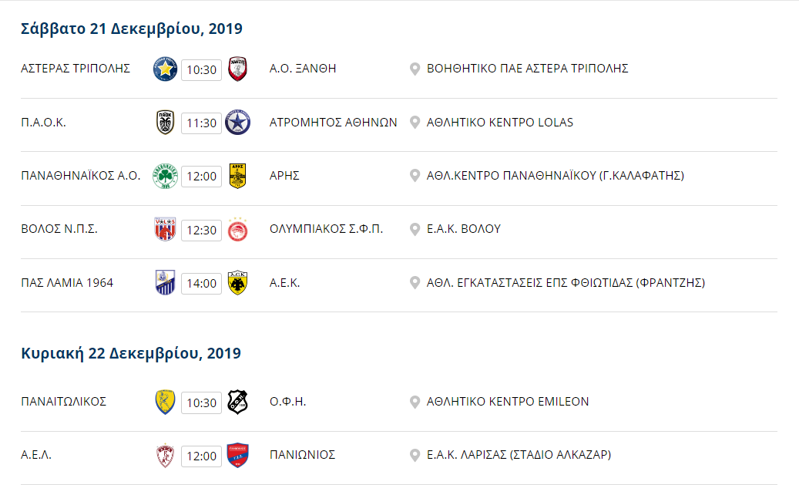
Task: Click the Panionios blue-red badge
Action: (x=237, y=456)
